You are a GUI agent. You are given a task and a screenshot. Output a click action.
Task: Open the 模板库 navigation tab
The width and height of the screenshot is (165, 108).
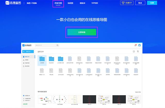[x=82, y=3]
